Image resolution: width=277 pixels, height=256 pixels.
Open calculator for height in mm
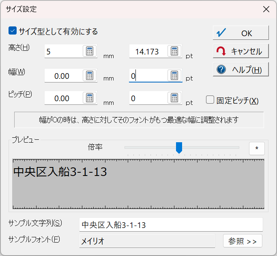click(90, 51)
